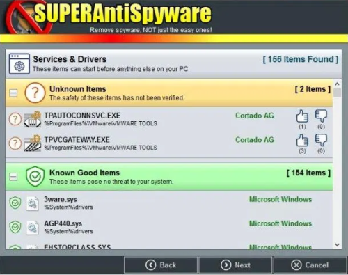Viewport: 348px width, 275px height.
Task: Click the Back button
Action: (161, 265)
